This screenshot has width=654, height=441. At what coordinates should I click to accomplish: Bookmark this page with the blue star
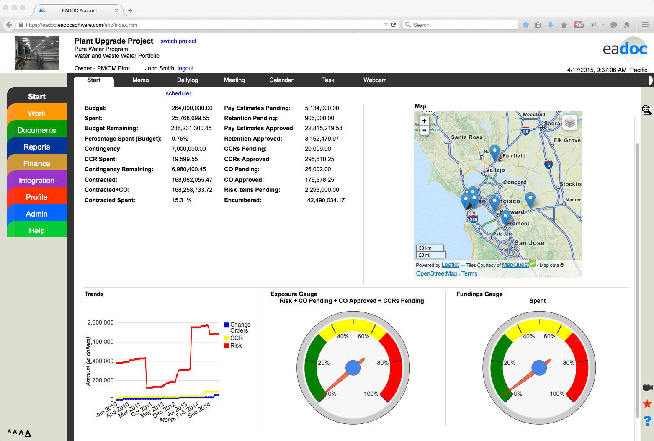pos(526,25)
